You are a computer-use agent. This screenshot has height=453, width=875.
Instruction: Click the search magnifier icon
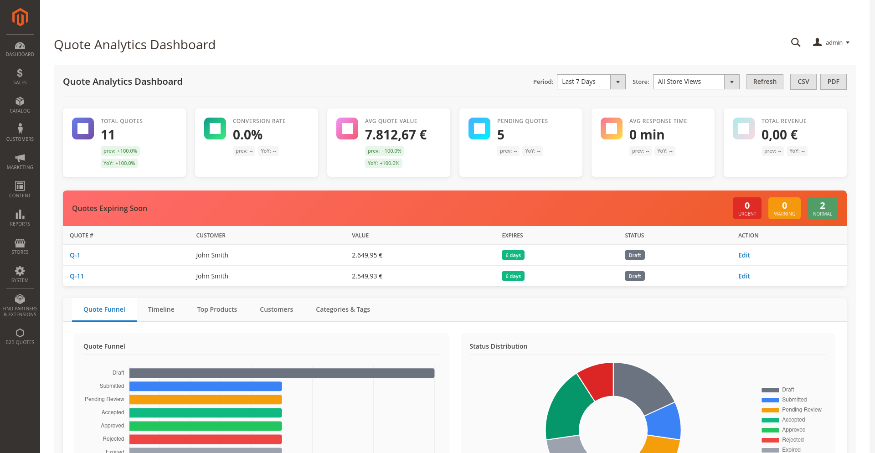coord(796,42)
